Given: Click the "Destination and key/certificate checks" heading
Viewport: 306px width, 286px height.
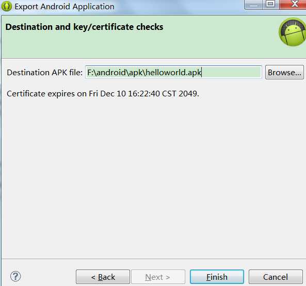Looking at the screenshot, I should tap(84, 27).
